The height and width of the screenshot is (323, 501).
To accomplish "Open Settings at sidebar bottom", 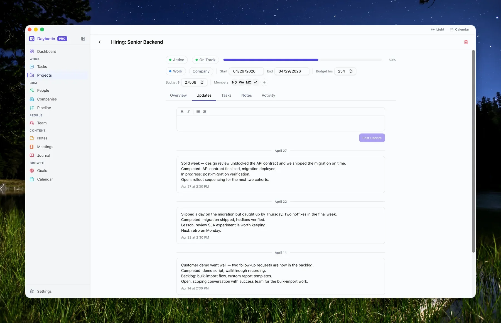I will pyautogui.click(x=58, y=291).
